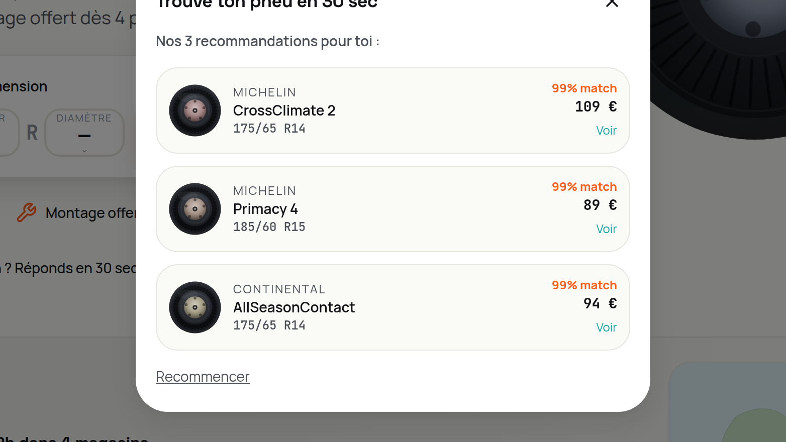Image resolution: width=786 pixels, height=442 pixels.
Task: Open Voir link for CrossClimate 2
Action: click(x=606, y=131)
